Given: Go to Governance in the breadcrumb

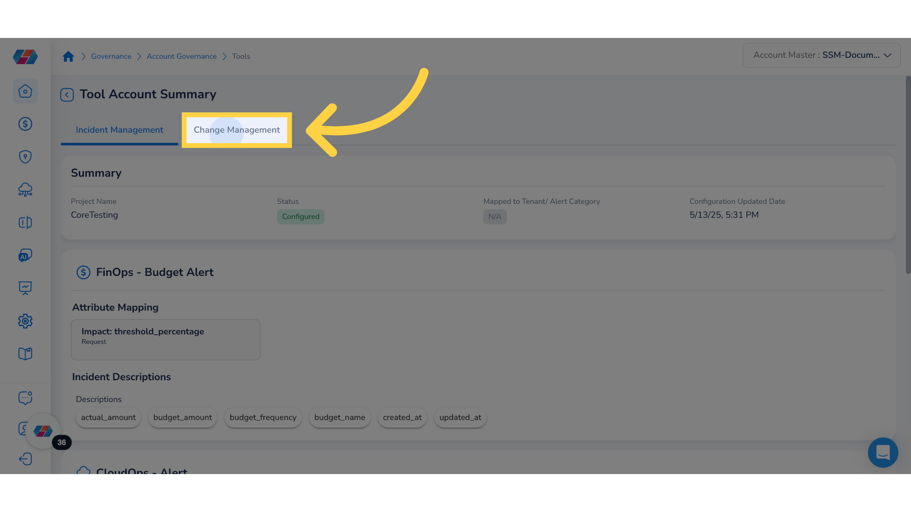Looking at the screenshot, I should tap(111, 56).
